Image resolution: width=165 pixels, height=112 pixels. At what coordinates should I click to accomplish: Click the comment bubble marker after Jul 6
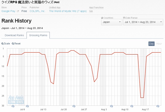point(27,106)
